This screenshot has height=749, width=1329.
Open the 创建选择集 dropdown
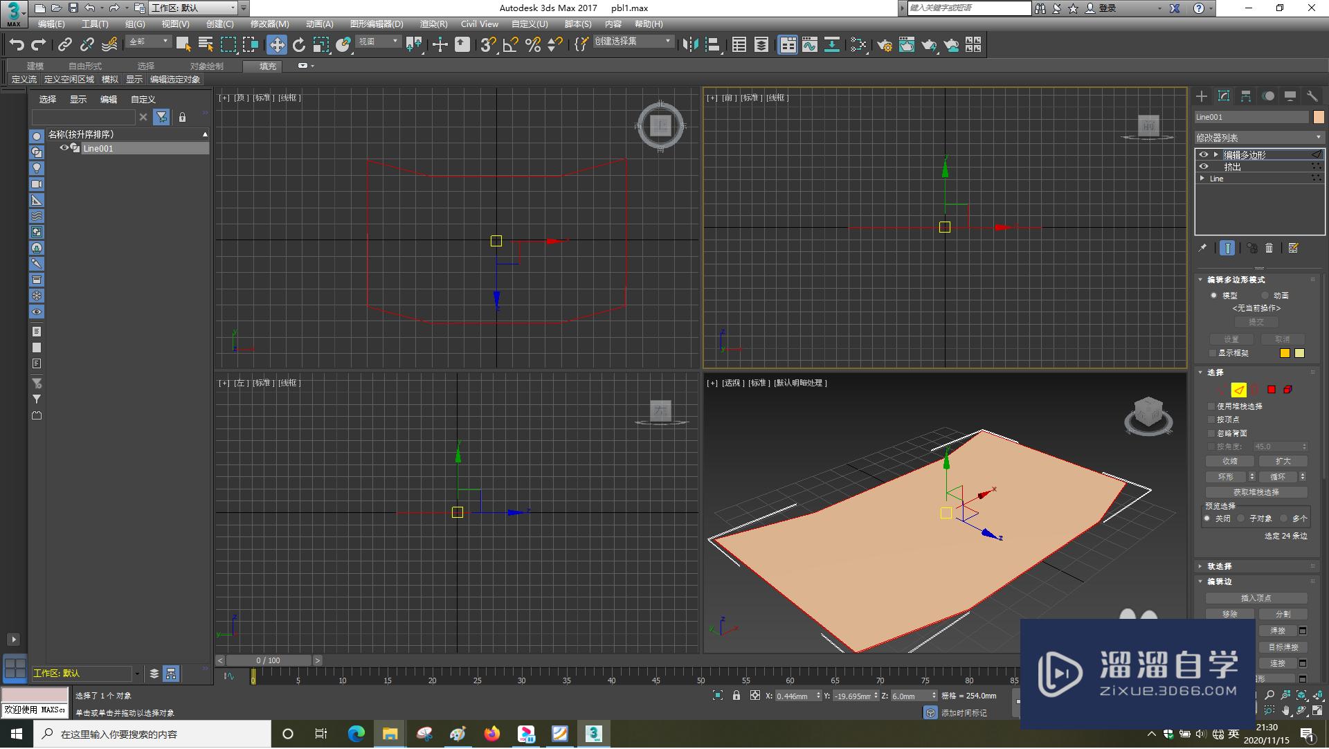click(x=667, y=42)
